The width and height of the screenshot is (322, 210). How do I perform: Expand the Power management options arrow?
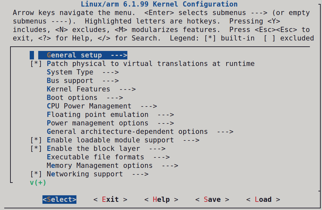pos(165,123)
